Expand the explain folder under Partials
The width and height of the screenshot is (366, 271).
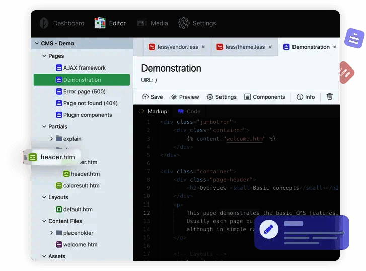pos(51,139)
